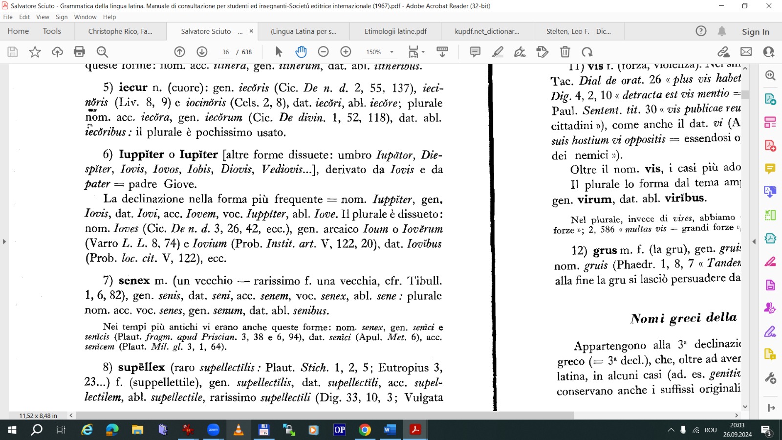Switch to the Lingua Latina per s... tab
782x440 pixels.
coord(304,31)
